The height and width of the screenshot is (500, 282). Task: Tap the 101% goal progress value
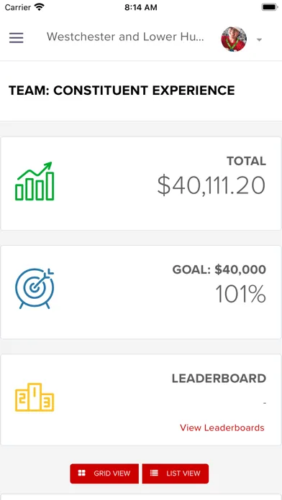[x=240, y=294]
